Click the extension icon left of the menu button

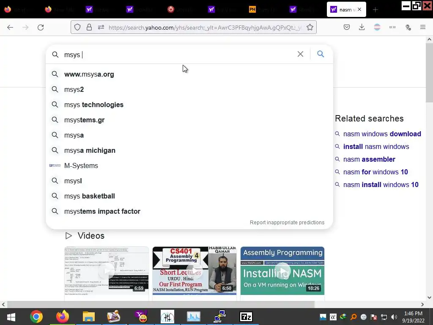[408, 27]
